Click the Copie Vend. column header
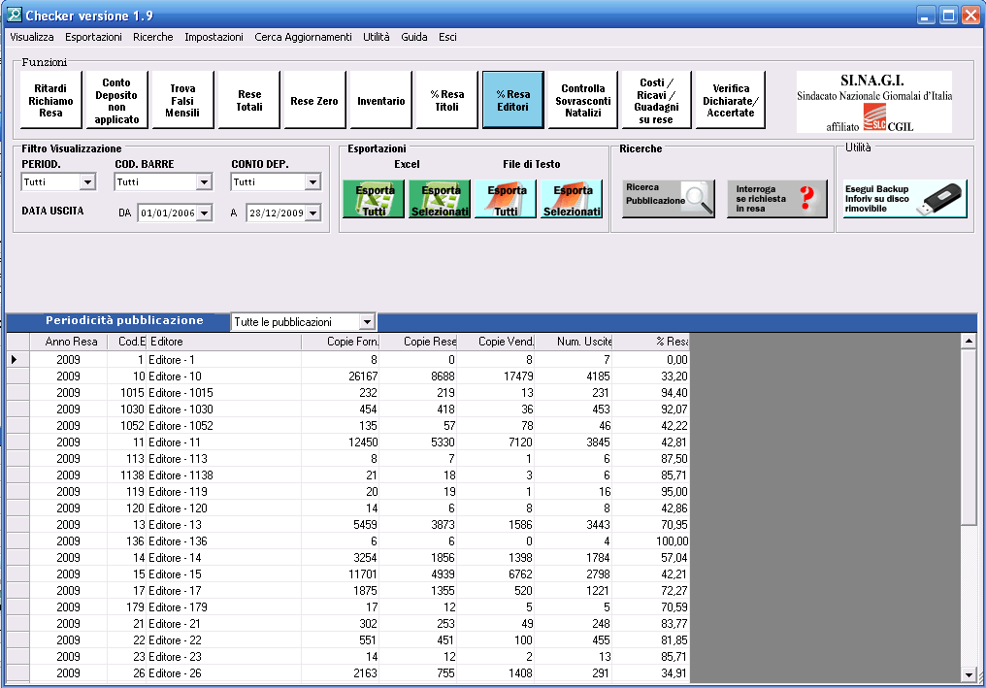The image size is (986, 688). coord(496,342)
